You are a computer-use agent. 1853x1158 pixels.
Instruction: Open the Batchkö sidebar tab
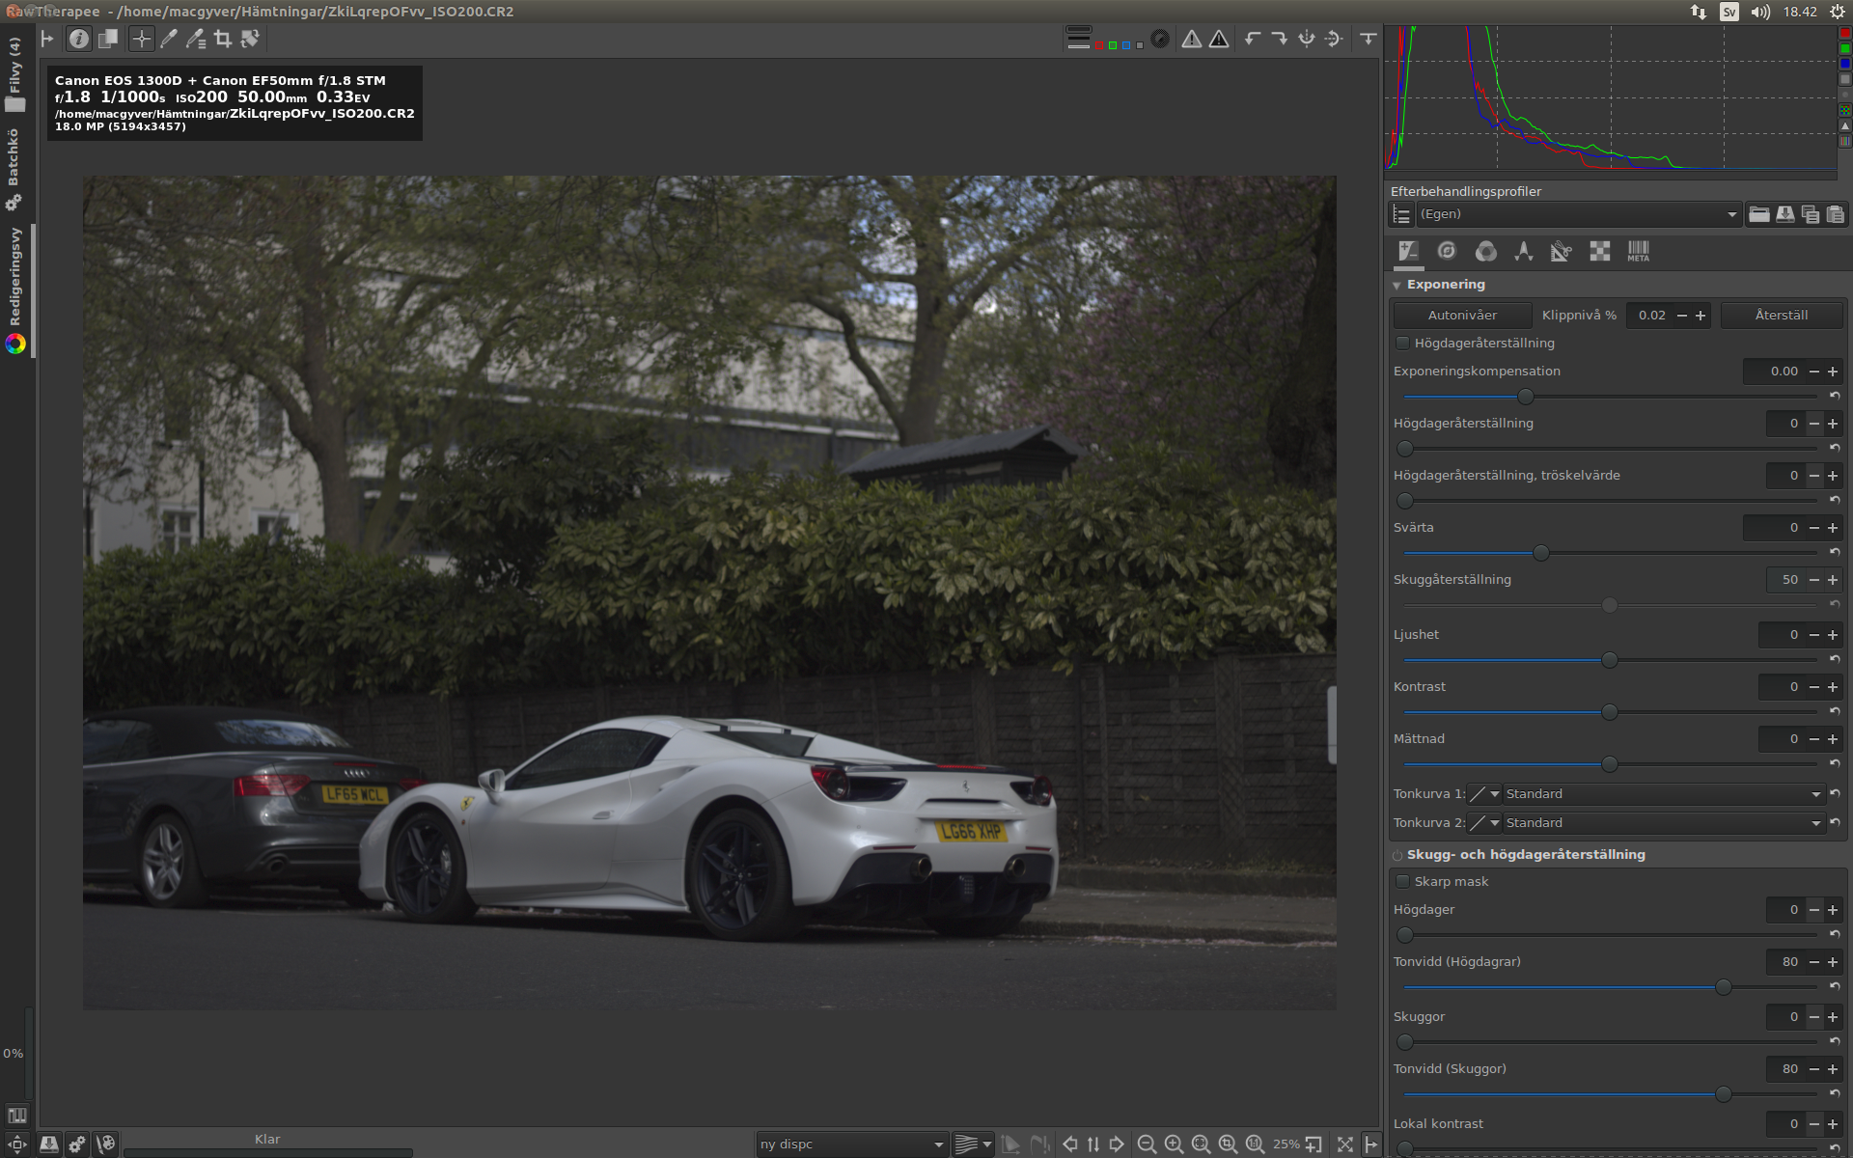point(14,159)
